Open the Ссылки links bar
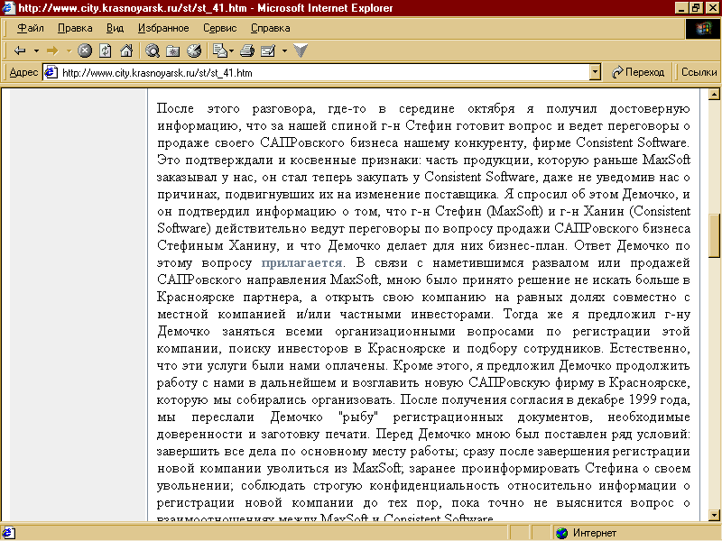 click(x=699, y=72)
